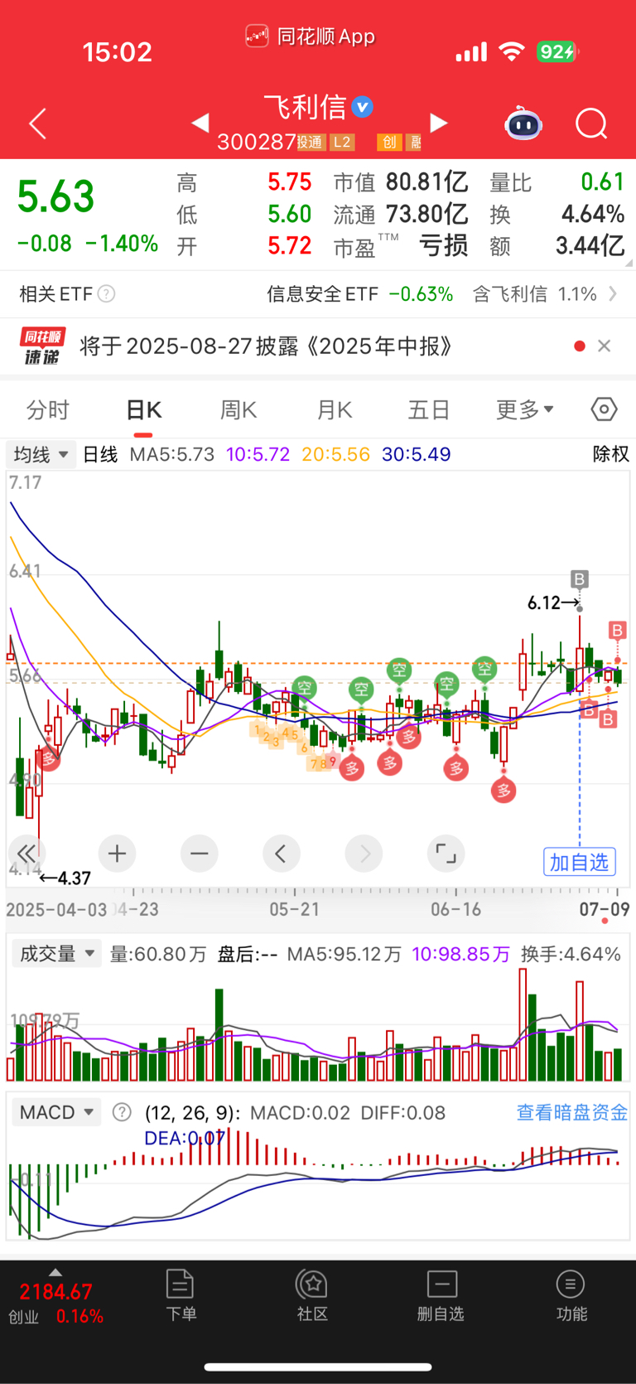Open the 同花顺速递 logo
The height and width of the screenshot is (1384, 636).
pyautogui.click(x=43, y=346)
